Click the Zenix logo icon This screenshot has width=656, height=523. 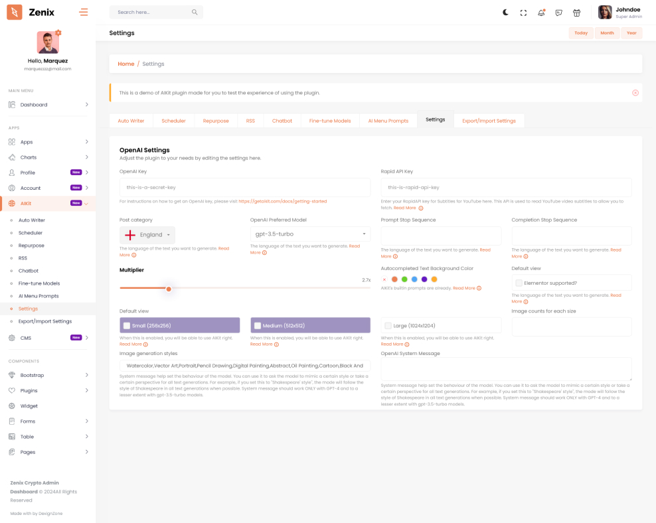[15, 12]
